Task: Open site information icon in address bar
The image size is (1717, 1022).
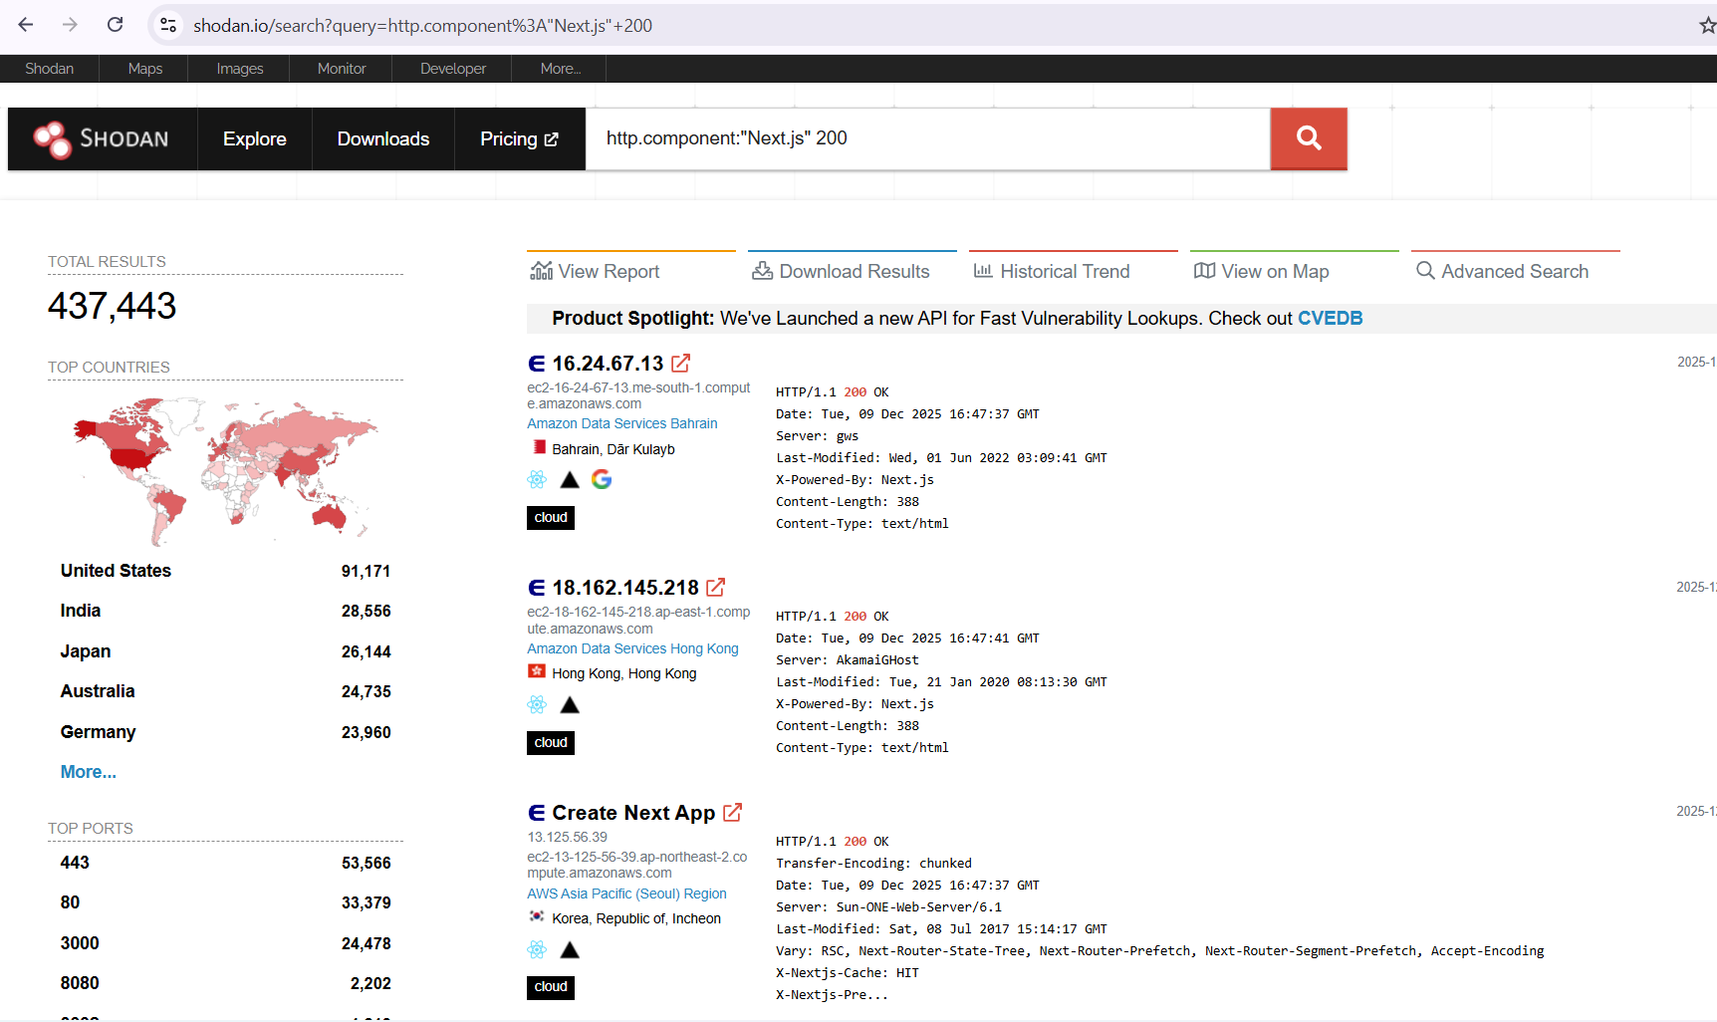Action: [168, 25]
